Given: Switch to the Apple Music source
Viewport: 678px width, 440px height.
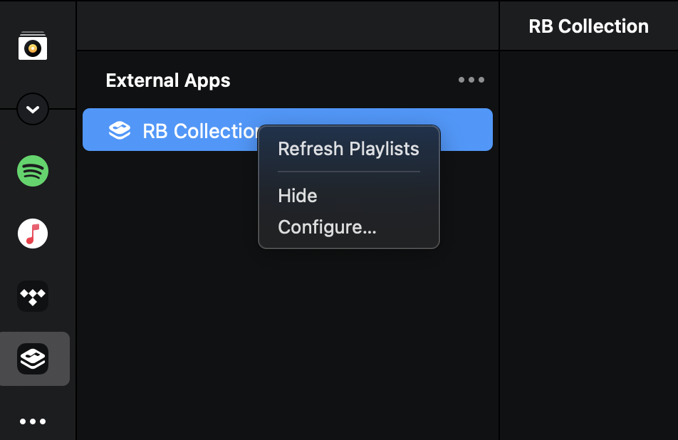Looking at the screenshot, I should click(x=33, y=233).
